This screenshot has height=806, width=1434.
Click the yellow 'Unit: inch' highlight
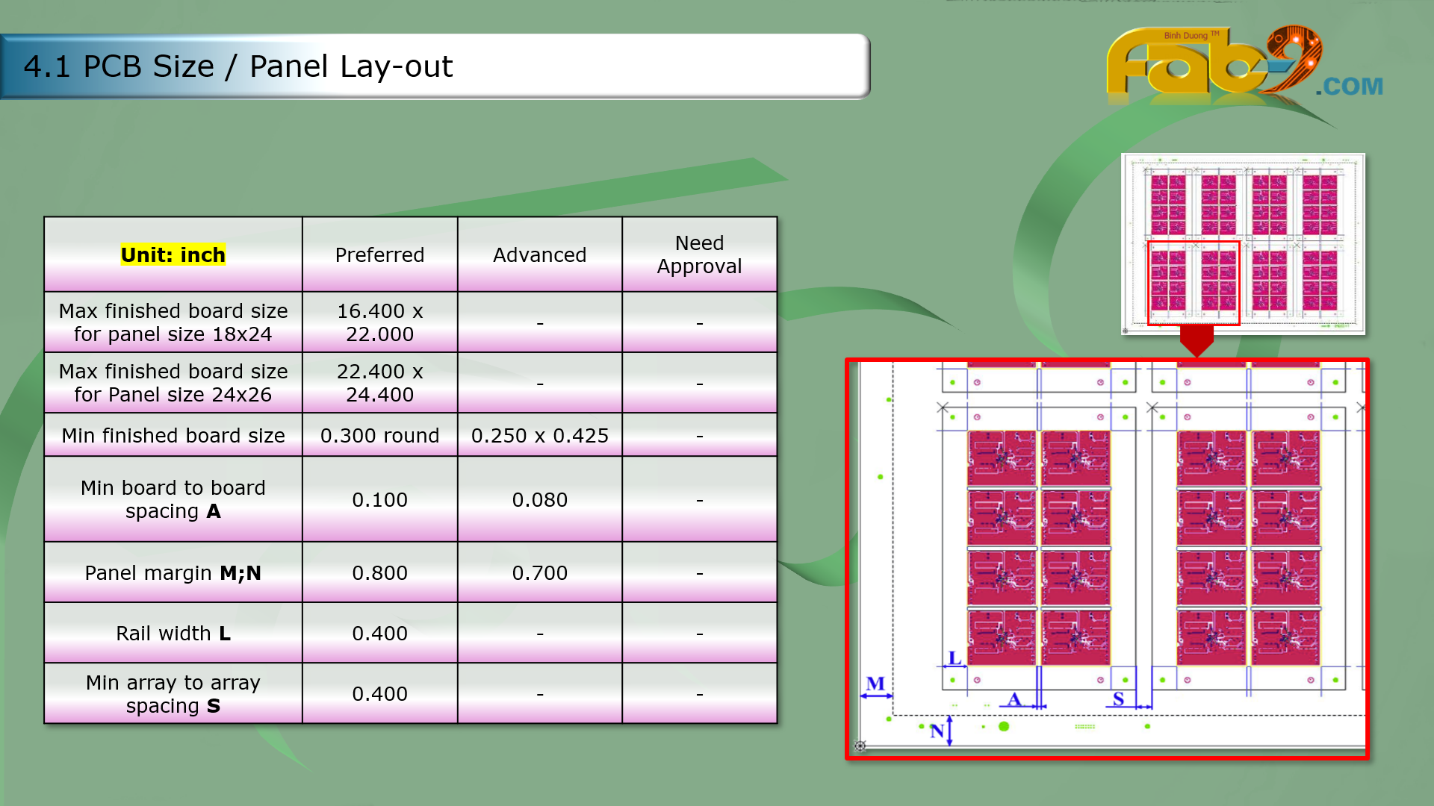click(173, 255)
